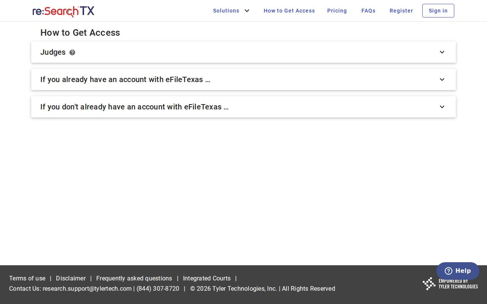Open the Pricing page

[x=337, y=11]
